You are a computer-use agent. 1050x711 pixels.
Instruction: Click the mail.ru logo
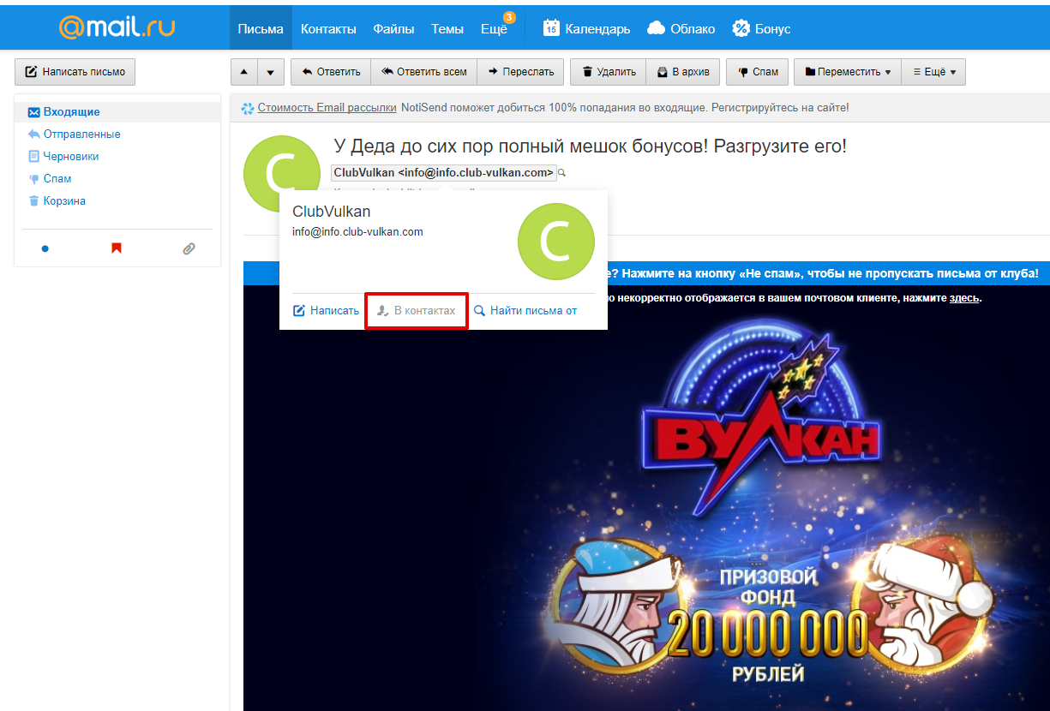tap(117, 27)
